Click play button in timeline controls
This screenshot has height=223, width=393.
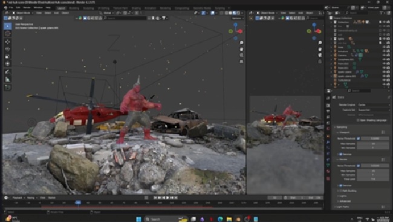(167, 198)
